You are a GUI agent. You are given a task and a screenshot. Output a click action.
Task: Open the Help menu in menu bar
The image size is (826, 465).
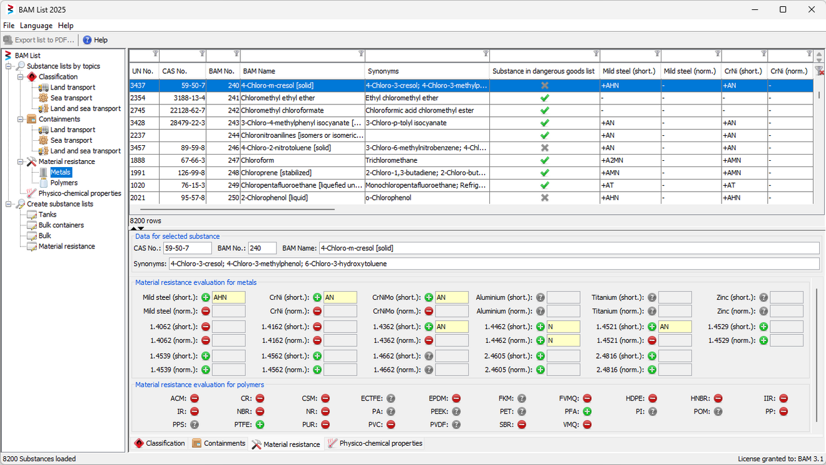[x=66, y=26]
